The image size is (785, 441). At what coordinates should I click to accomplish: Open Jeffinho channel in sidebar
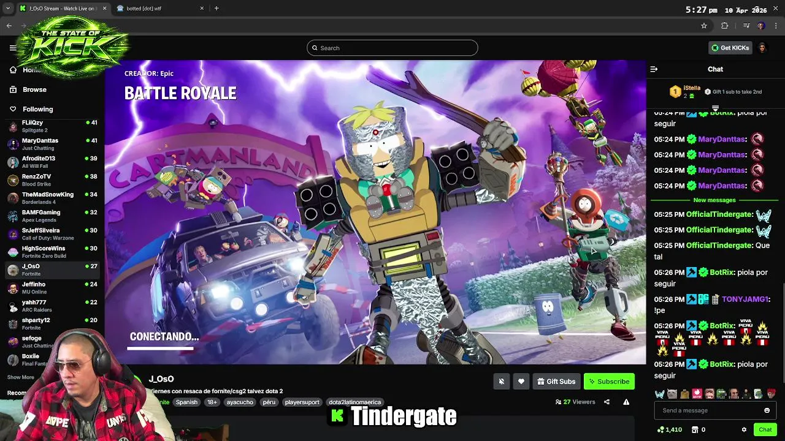pos(52,288)
